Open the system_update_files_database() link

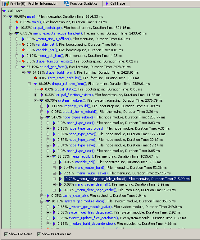pyautogui.click(x=93, y=218)
